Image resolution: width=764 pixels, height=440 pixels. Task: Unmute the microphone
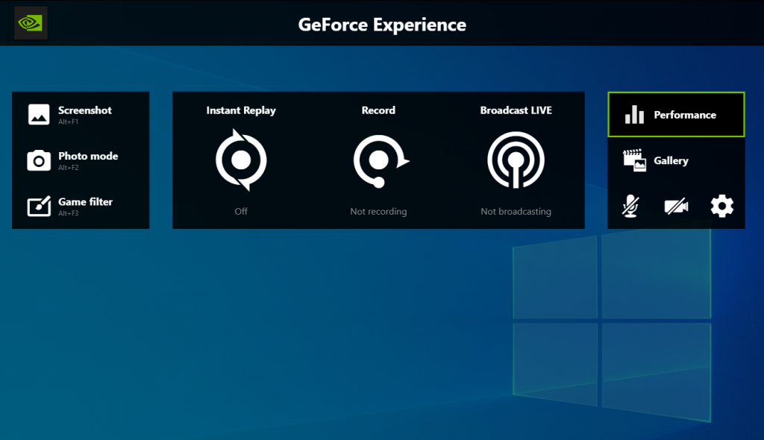630,205
